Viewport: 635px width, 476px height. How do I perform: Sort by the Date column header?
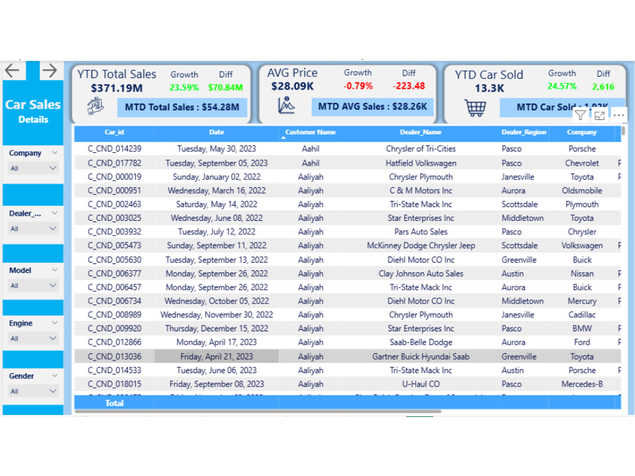tap(217, 133)
